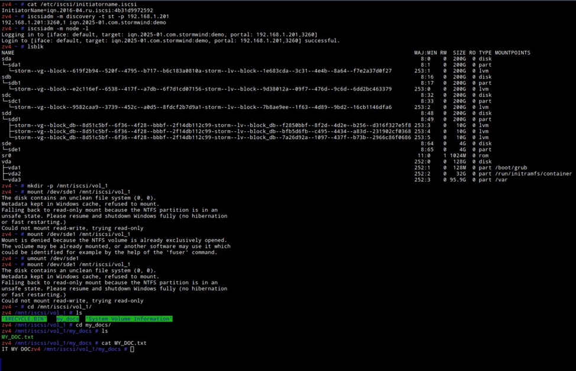Screen dimensions: 576x371
Task: Click the sda device in lsblk tree
Action: (7, 59)
